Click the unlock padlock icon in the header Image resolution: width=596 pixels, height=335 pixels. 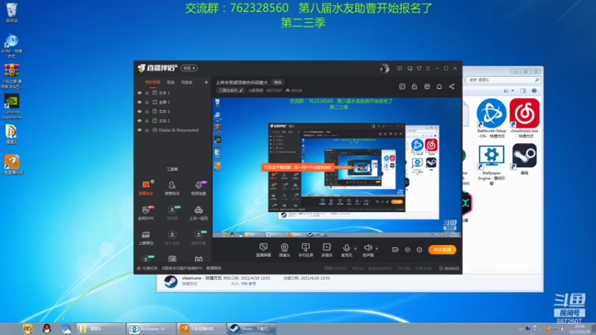tap(414, 86)
